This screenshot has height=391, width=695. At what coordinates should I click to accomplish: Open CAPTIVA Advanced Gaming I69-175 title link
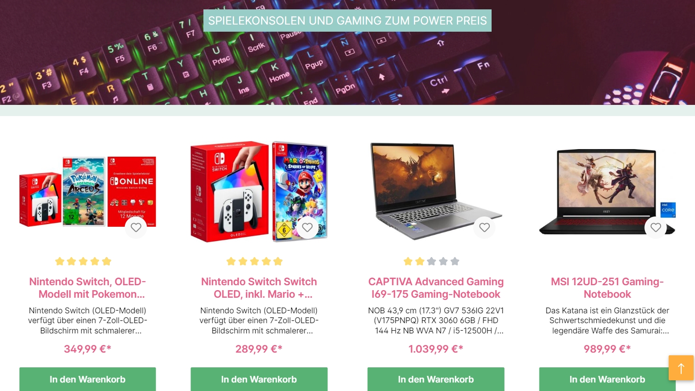tap(436, 288)
